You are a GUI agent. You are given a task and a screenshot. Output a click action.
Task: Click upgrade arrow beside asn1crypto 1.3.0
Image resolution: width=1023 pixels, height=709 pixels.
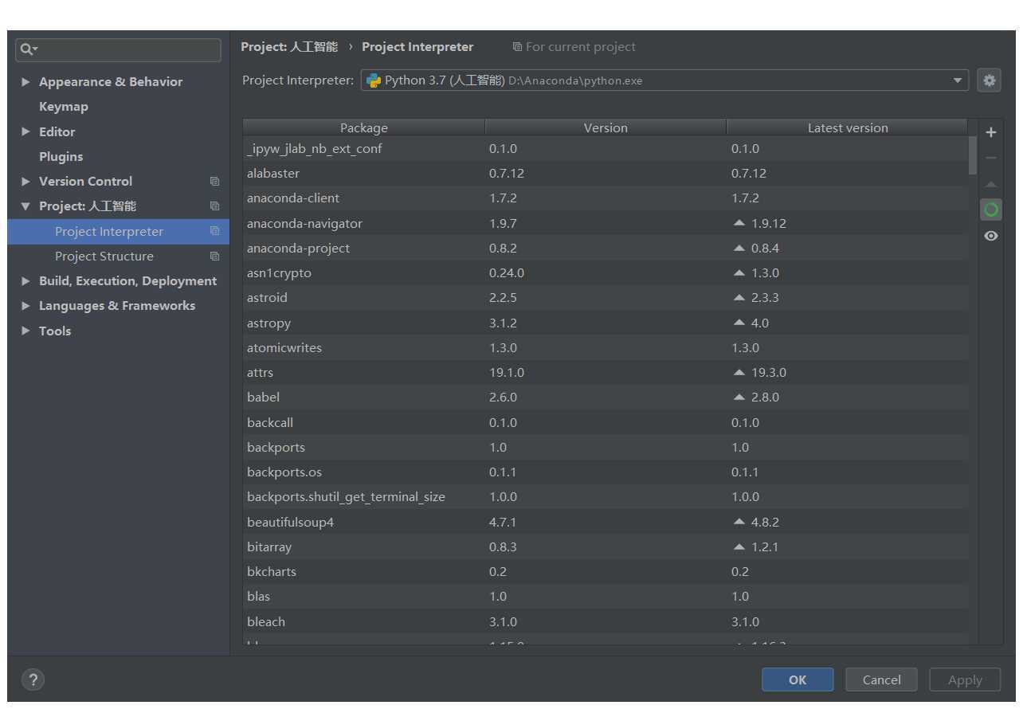[x=739, y=272]
